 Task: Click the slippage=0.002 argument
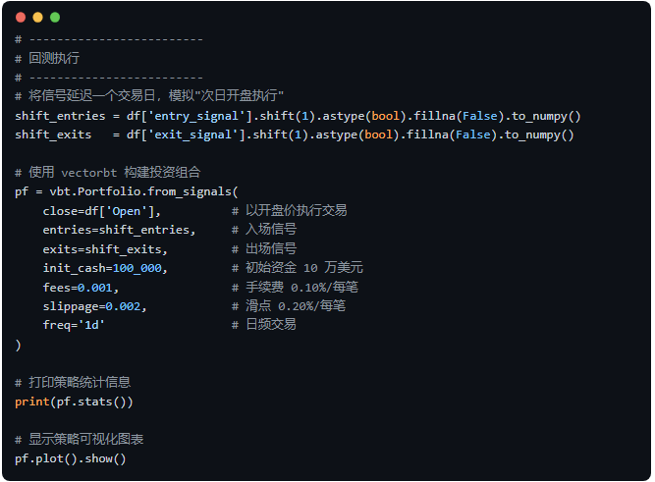click(94, 305)
